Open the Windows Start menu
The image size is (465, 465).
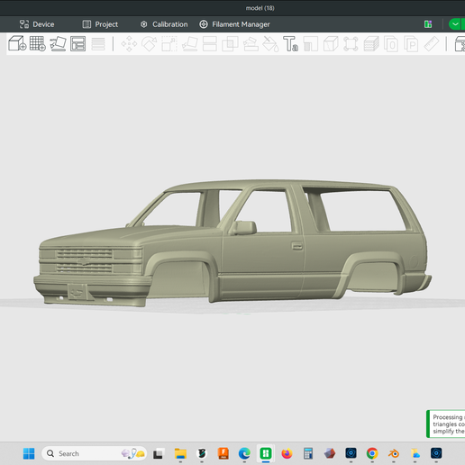[29, 453]
